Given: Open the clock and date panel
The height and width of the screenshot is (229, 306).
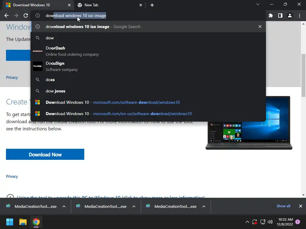Looking at the screenshot, I should (285, 222).
